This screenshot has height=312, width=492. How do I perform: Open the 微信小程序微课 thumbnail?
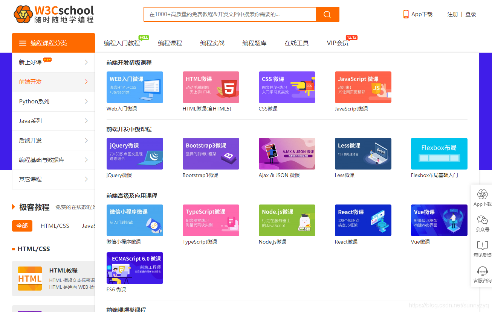135,220
